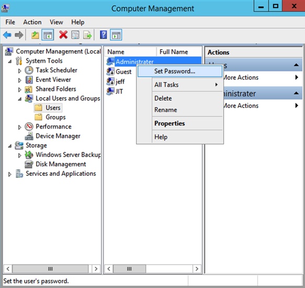Viewport: 305px width, 288px height.
Task: Click the Computer Management title bar icon
Action: pyautogui.click(x=5, y=8)
